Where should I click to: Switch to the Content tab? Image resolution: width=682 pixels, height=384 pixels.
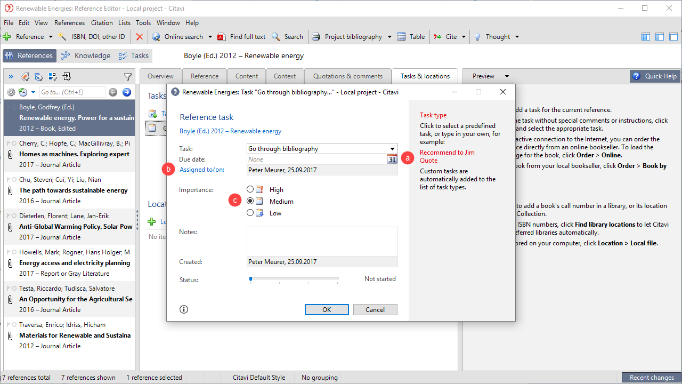click(x=247, y=76)
